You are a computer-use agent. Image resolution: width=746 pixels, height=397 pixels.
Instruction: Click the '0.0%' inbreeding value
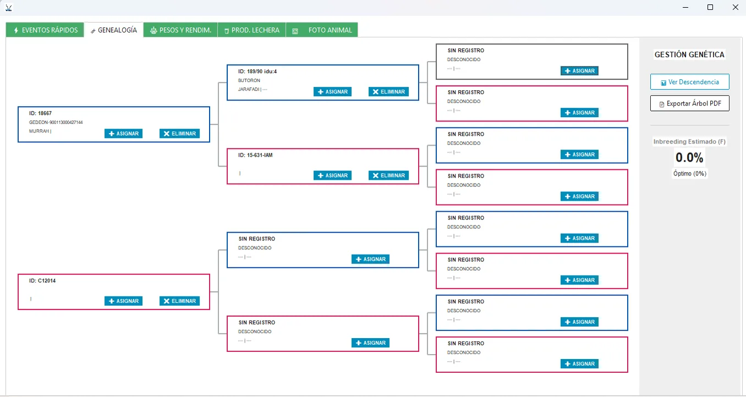coord(689,158)
